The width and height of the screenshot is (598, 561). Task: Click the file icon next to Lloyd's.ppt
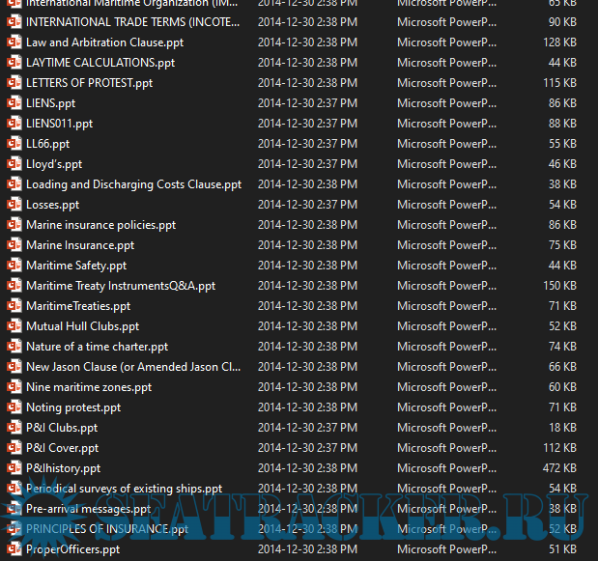[14, 164]
